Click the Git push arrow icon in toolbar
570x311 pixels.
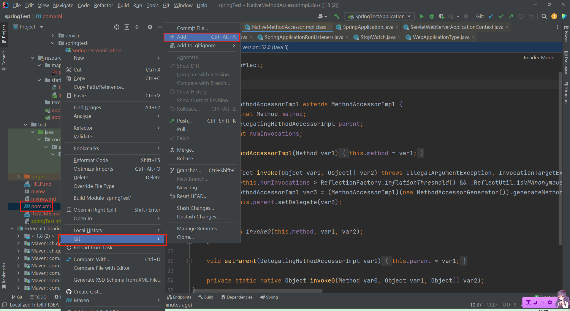pos(511,16)
